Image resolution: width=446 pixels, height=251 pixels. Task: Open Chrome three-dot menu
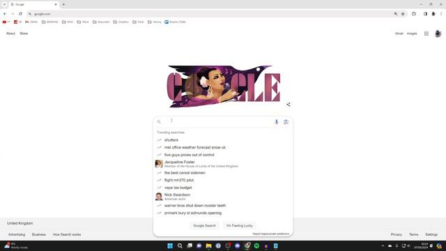(441, 14)
